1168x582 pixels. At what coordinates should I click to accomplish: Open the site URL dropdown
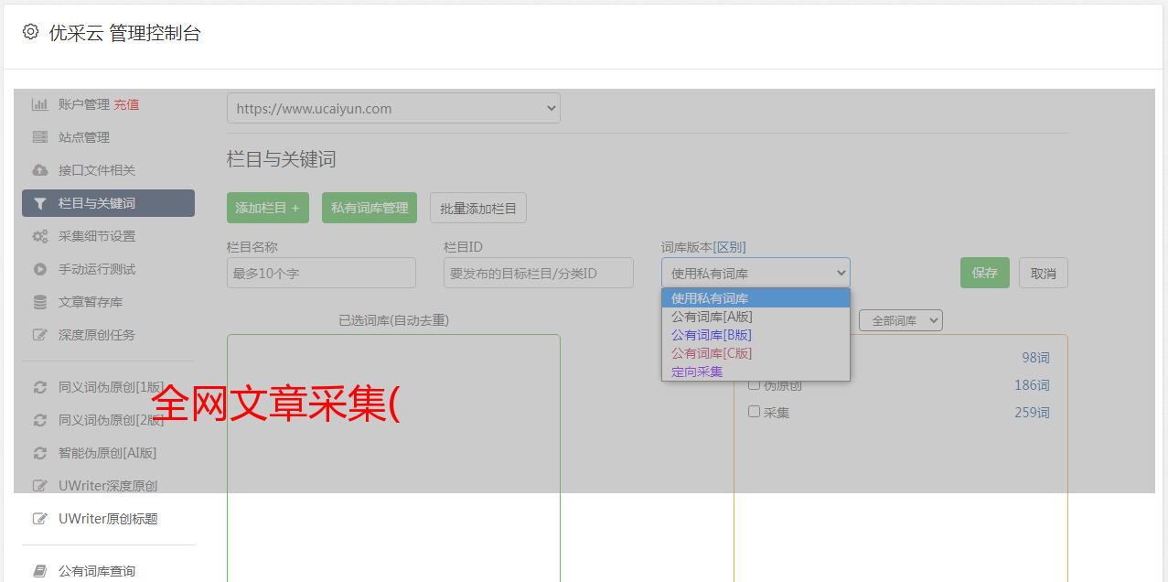pos(393,108)
